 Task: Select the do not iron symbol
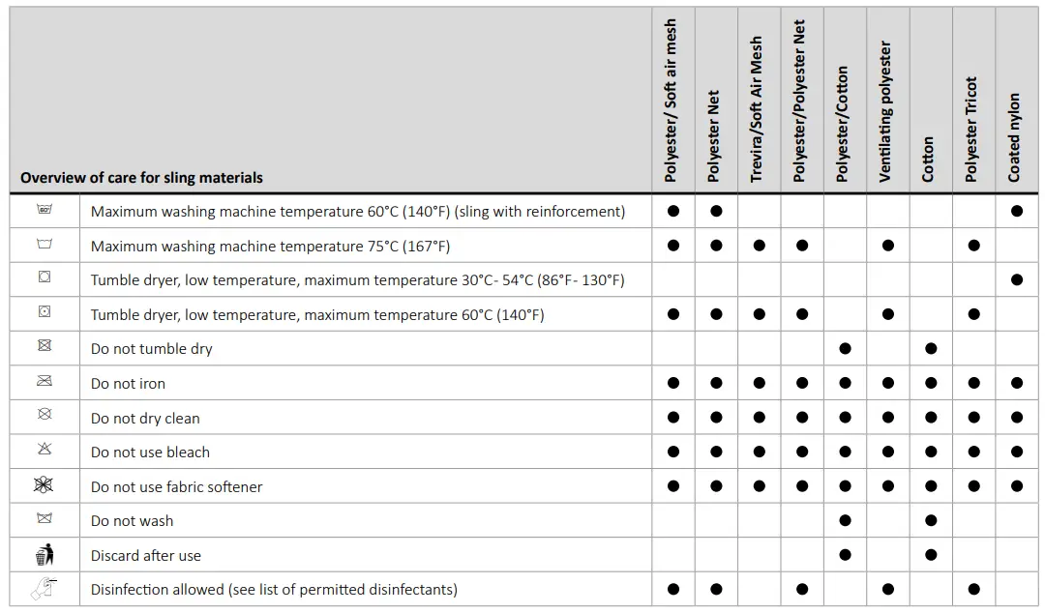pos(45,382)
